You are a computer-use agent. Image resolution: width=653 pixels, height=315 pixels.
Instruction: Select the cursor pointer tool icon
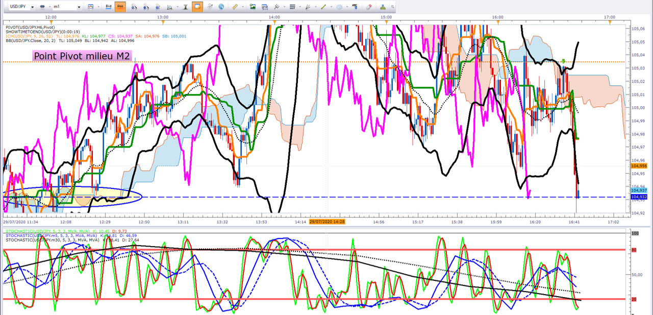pos(158,7)
